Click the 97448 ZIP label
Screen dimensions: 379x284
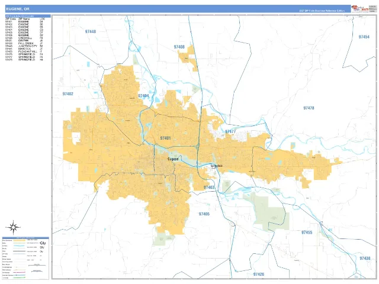pos(91,31)
